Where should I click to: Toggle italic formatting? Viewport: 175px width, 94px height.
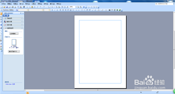[55, 10]
